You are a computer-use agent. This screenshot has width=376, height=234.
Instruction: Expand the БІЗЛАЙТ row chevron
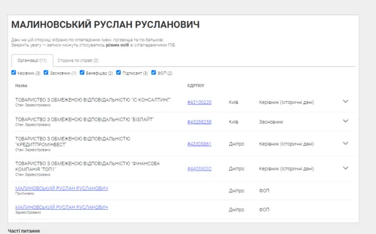tap(345, 121)
